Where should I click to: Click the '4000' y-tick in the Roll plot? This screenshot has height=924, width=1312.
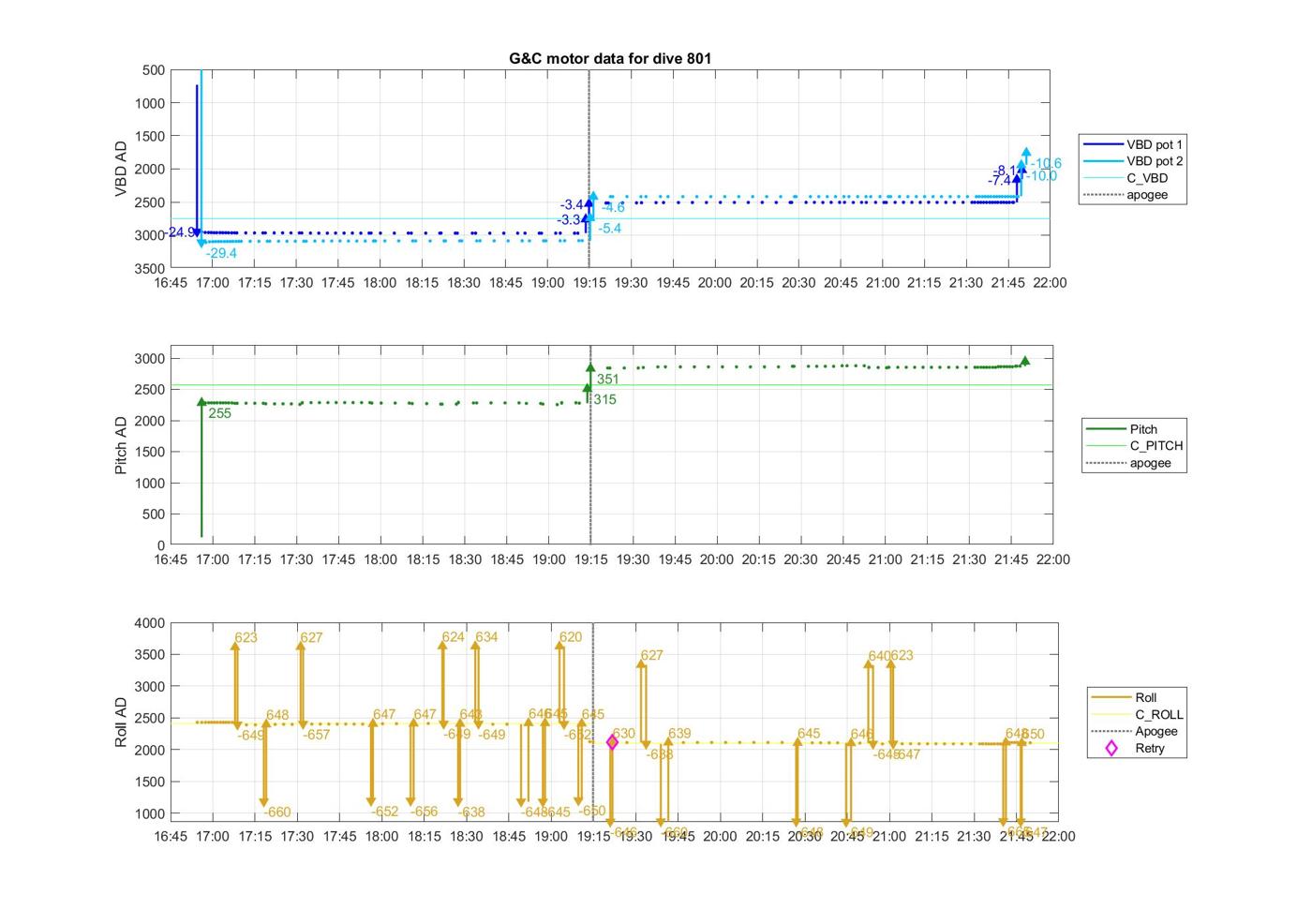click(x=151, y=623)
